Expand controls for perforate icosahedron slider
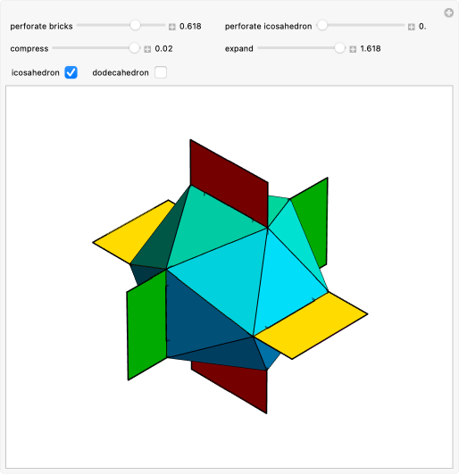The image size is (459, 475). (411, 27)
